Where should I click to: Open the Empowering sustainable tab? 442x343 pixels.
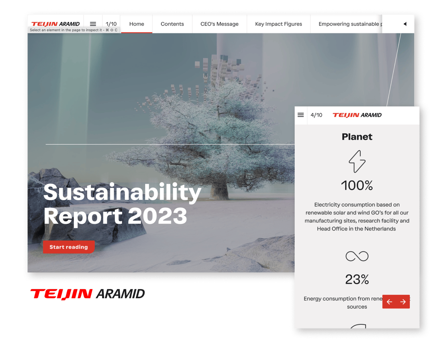[x=350, y=24]
